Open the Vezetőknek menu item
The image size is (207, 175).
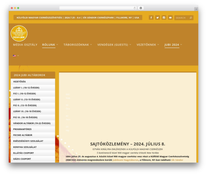146,45
